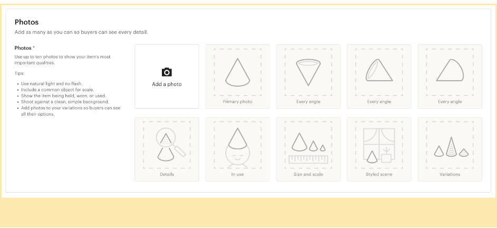
Task: Click 'Add as many as you can' subtitle
Action: point(81,32)
